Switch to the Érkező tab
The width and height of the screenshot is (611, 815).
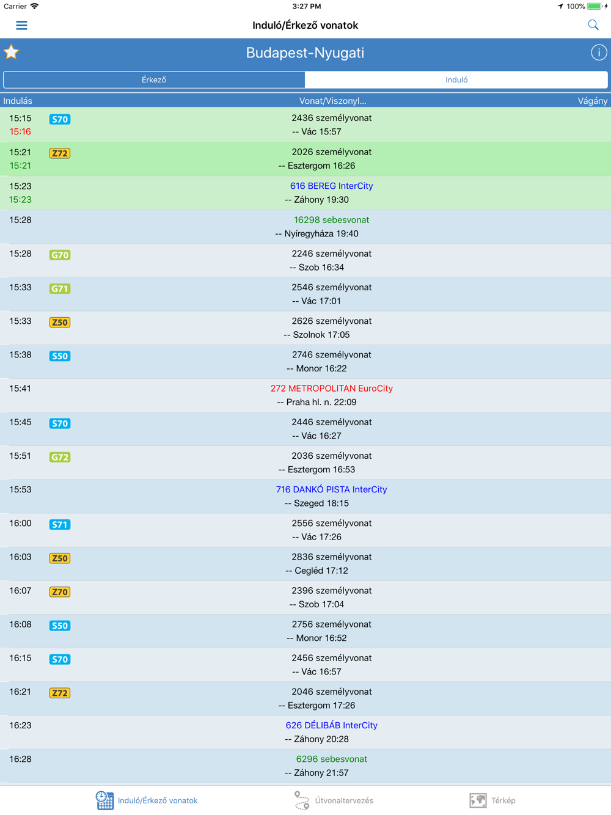pyautogui.click(x=154, y=80)
